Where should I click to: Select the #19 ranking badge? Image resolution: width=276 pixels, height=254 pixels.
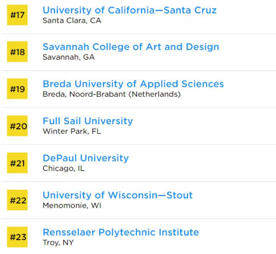[17, 89]
